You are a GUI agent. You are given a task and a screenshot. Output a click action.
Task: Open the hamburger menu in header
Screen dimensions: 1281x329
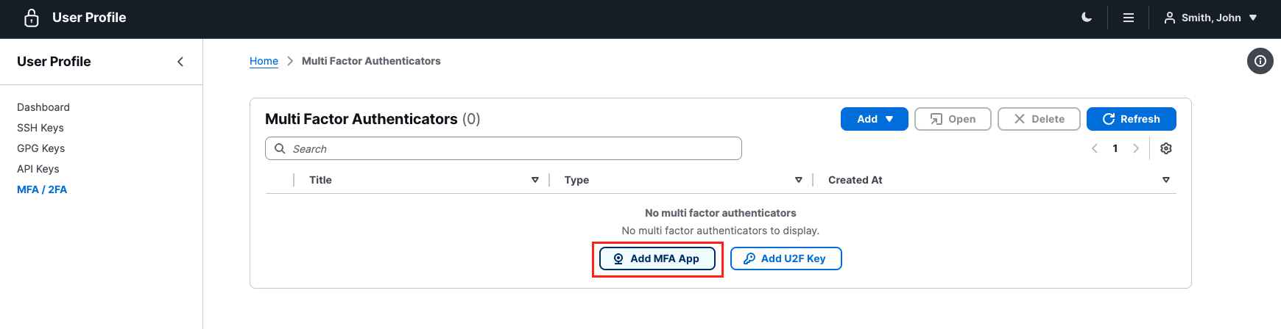point(1128,18)
